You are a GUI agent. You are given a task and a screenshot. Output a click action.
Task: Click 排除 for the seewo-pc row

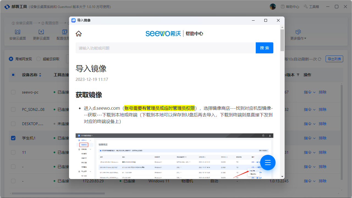[x=323, y=92]
